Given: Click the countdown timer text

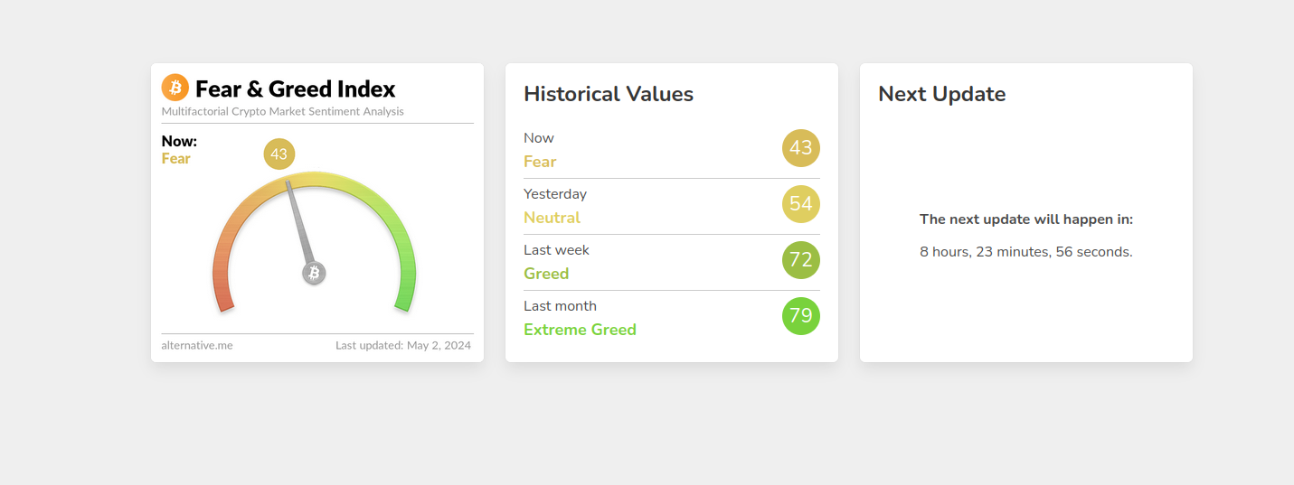Looking at the screenshot, I should 1025,252.
